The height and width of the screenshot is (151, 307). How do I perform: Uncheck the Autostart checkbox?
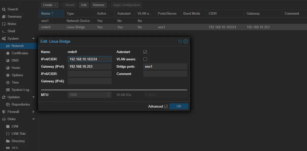tap(145, 52)
